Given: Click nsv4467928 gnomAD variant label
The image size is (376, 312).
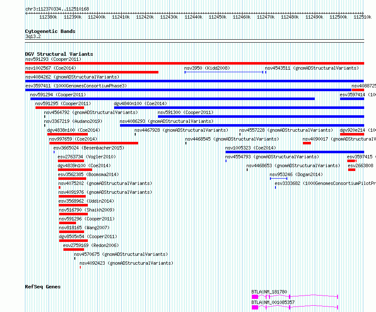Looking at the screenshot, I should 181,130.
